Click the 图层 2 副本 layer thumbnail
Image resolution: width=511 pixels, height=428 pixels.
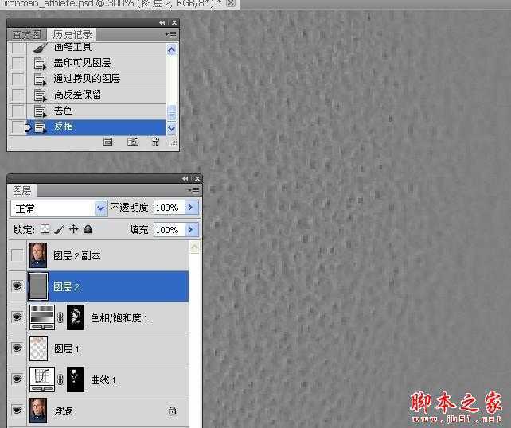38,255
